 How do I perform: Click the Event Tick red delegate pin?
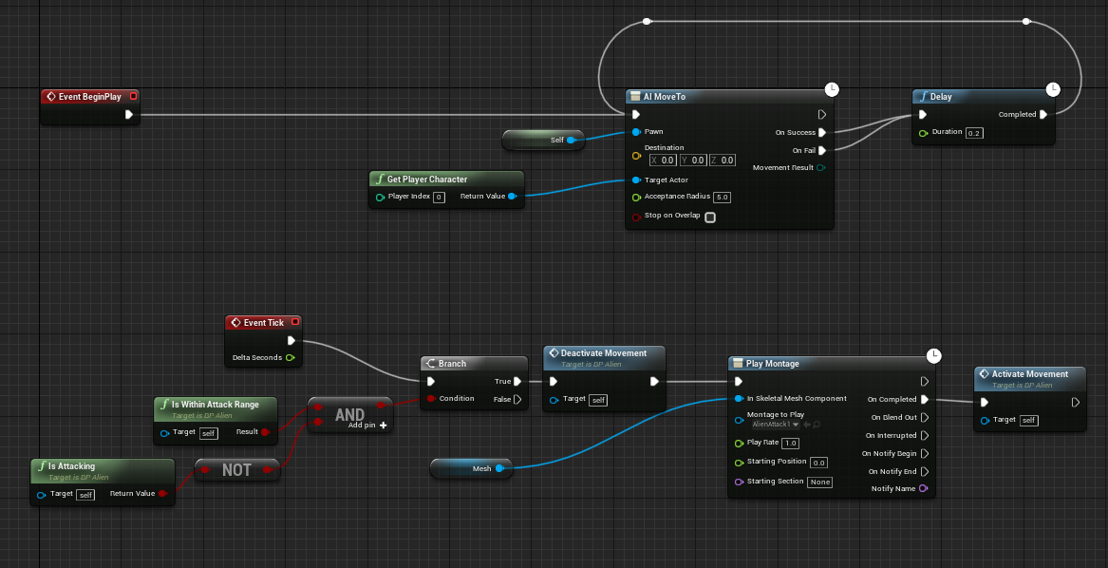(295, 322)
